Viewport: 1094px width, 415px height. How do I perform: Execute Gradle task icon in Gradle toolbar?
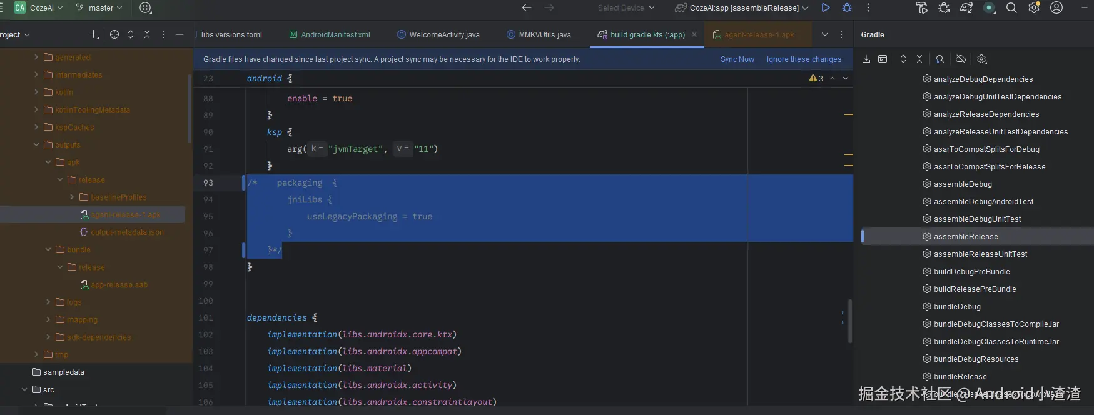883,59
